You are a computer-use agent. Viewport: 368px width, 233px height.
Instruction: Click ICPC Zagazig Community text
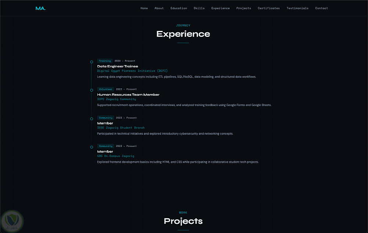[116, 99]
